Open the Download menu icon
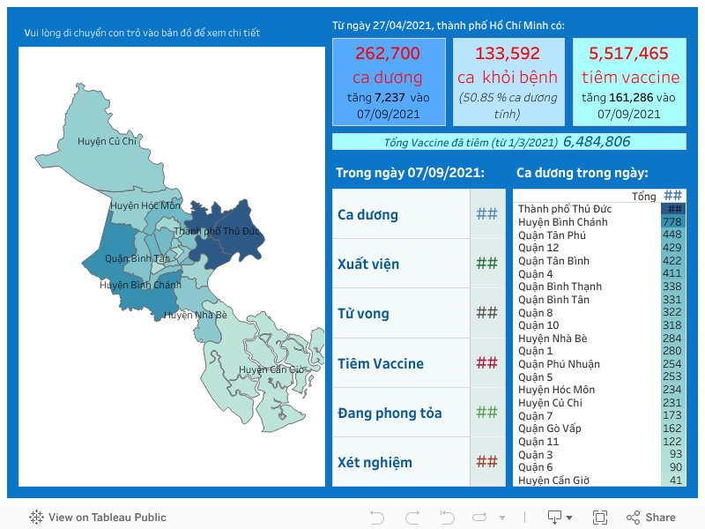705x529 pixels. coord(560,518)
